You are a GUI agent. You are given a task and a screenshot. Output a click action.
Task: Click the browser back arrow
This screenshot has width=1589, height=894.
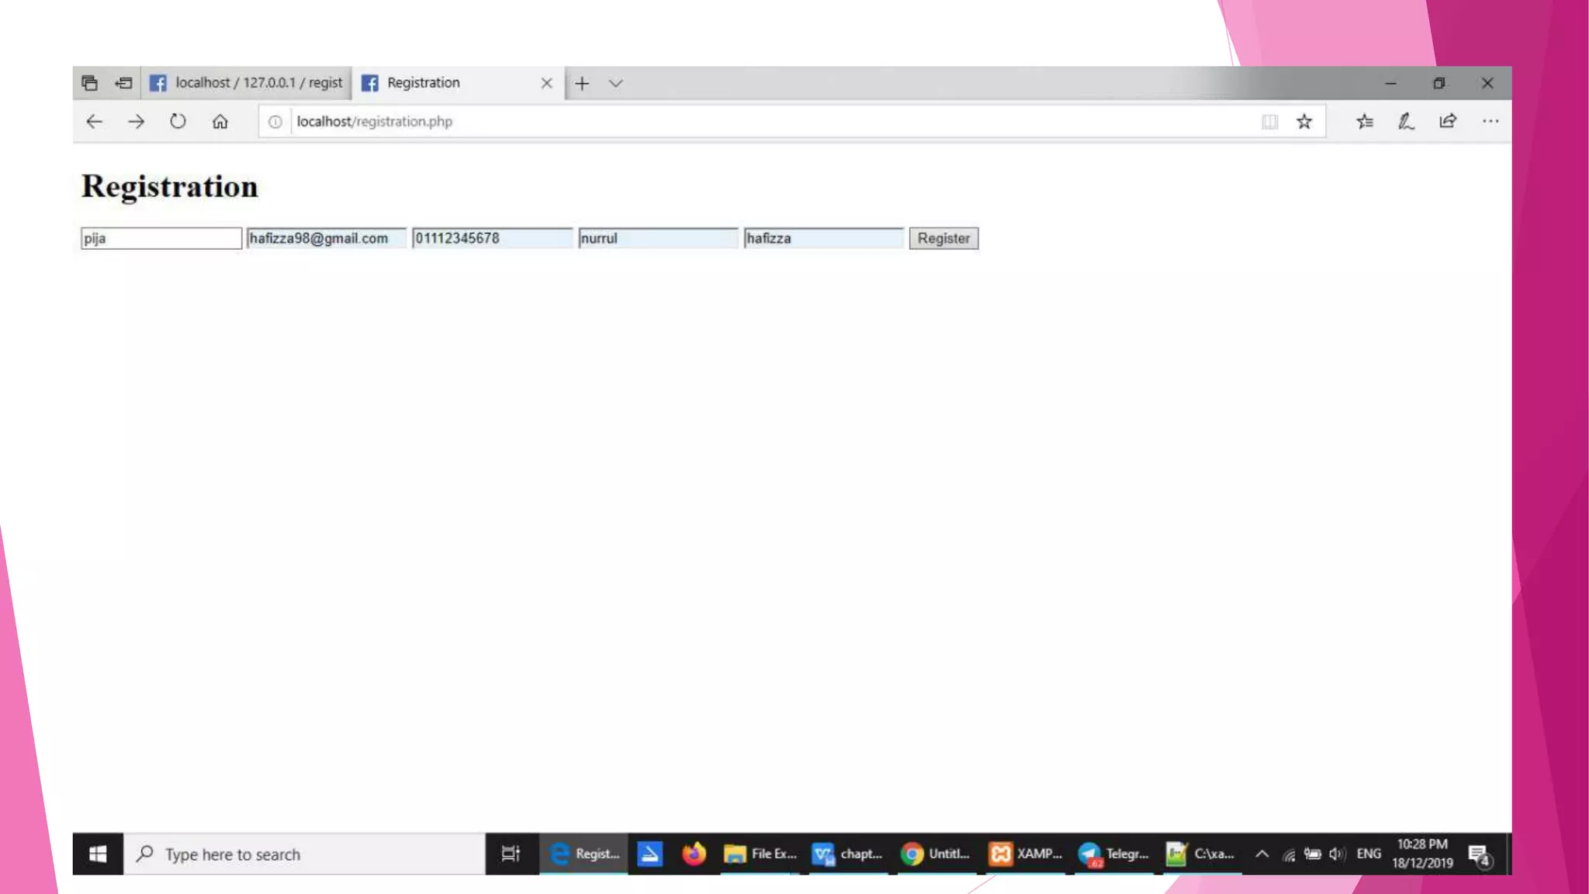tap(94, 122)
